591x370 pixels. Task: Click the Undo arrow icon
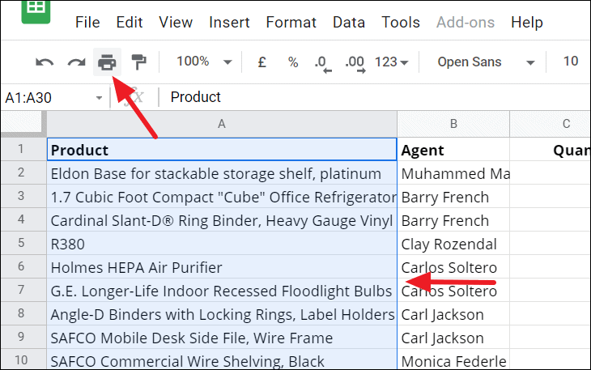pyautogui.click(x=45, y=62)
